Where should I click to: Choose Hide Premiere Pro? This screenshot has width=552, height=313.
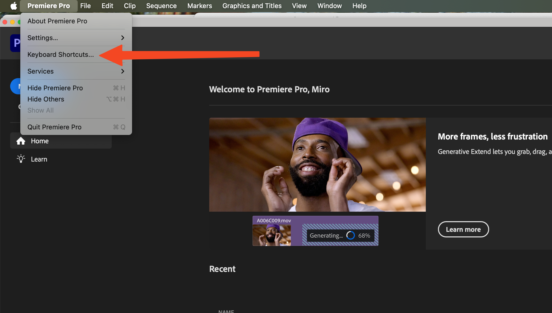76,88
